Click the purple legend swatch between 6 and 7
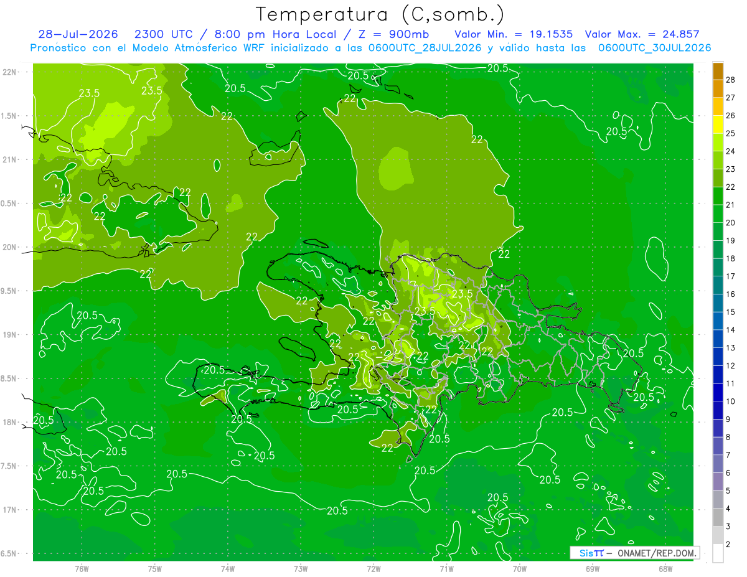The height and width of the screenshot is (577, 747). (x=718, y=464)
